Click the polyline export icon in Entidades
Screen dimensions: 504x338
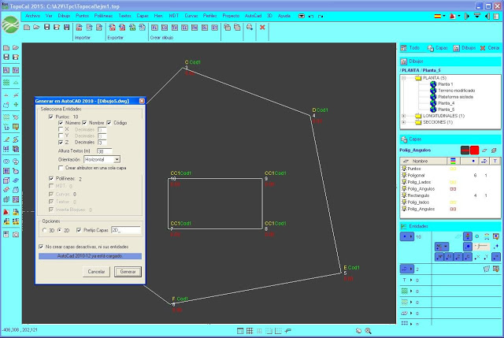[496, 269]
